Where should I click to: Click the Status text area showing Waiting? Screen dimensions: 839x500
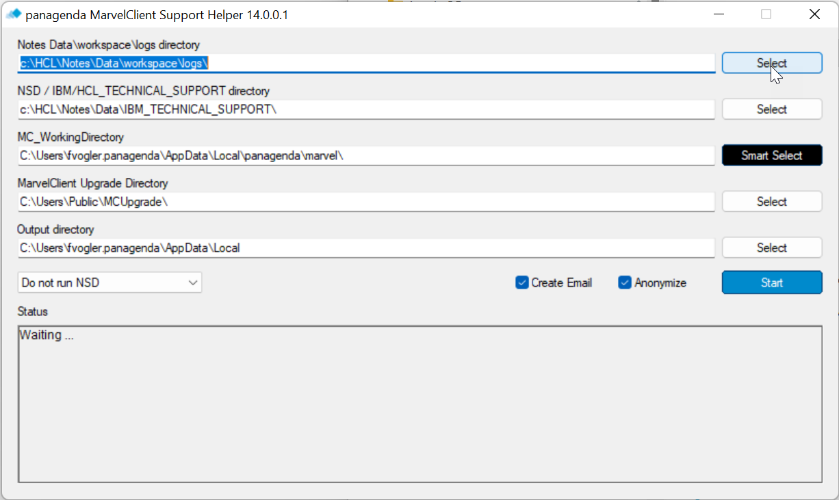pyautogui.click(x=419, y=404)
